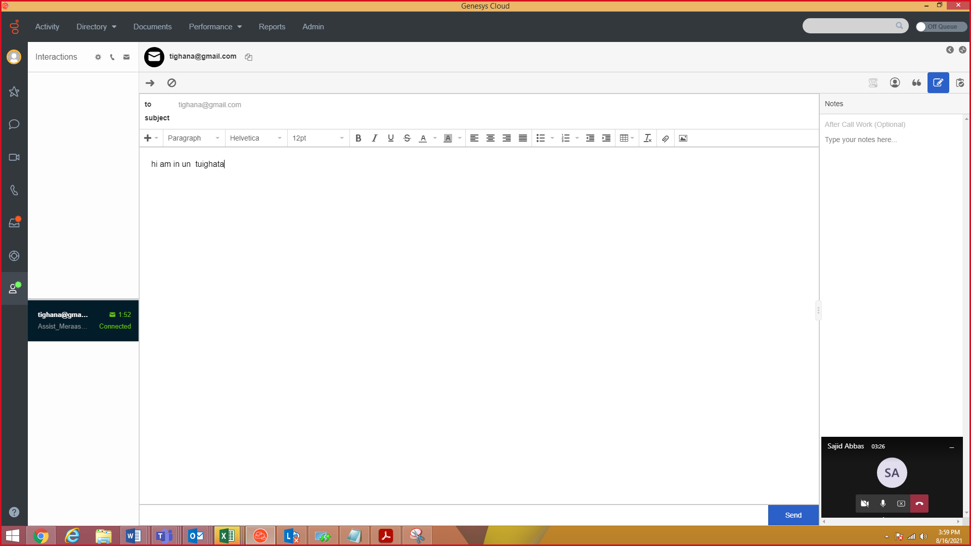Viewport: 971px width, 546px height.
Task: Click the text color A swatch
Action: click(423, 138)
